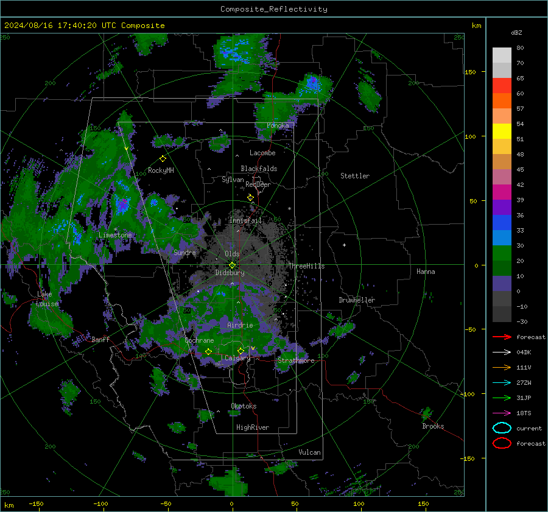
Task: Click the dark orange swatch in dBZ scale
Action: pyautogui.click(x=502, y=100)
